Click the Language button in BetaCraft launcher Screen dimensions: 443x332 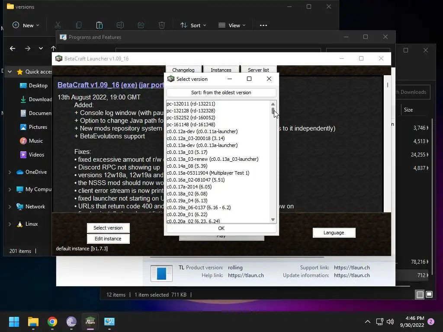(x=334, y=233)
